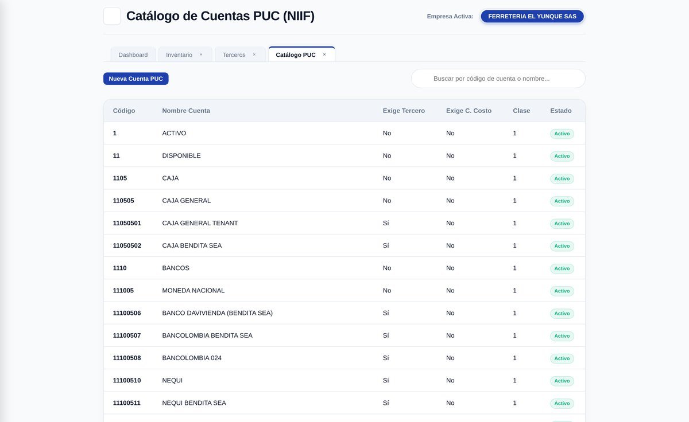Viewport: 689px width, 422px height.
Task: Click Exige Tercero value for BANCOLOMBIA BENDITA SEA
Action: click(386, 335)
